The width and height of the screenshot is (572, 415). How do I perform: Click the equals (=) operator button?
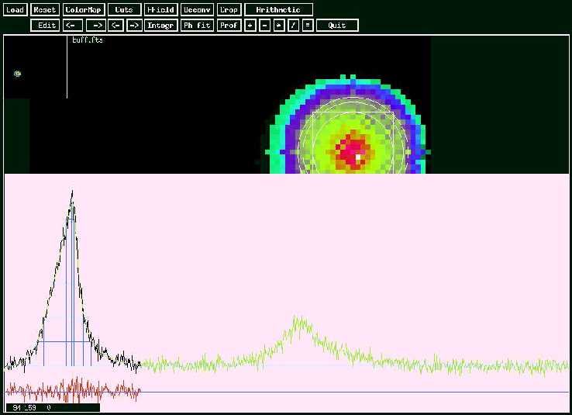point(308,26)
